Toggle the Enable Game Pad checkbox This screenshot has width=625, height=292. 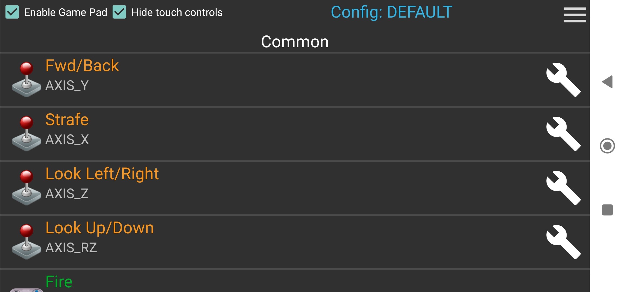click(12, 12)
